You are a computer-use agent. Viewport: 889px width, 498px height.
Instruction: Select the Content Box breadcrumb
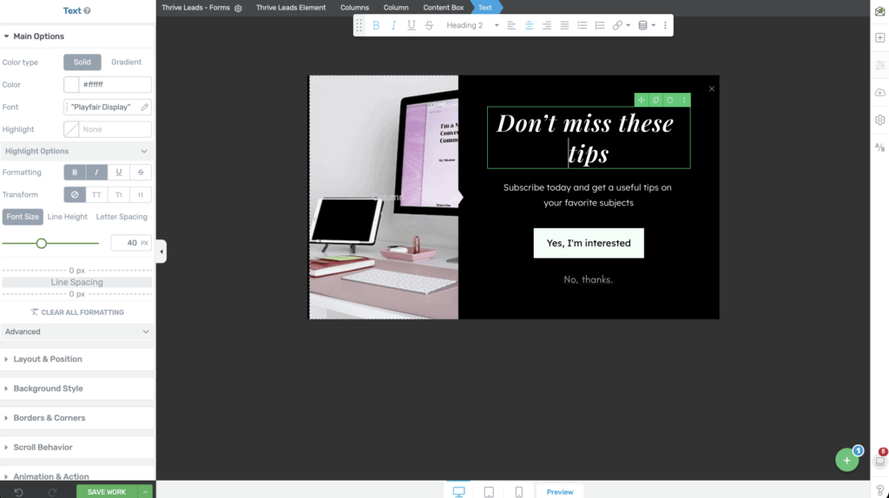click(443, 8)
